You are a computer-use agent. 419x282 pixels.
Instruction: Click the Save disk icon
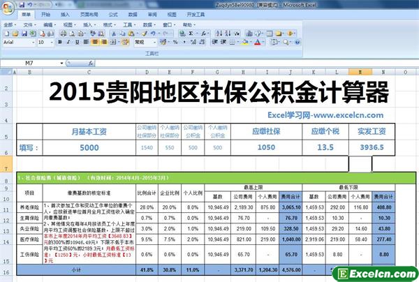pyautogui.click(x=24, y=34)
